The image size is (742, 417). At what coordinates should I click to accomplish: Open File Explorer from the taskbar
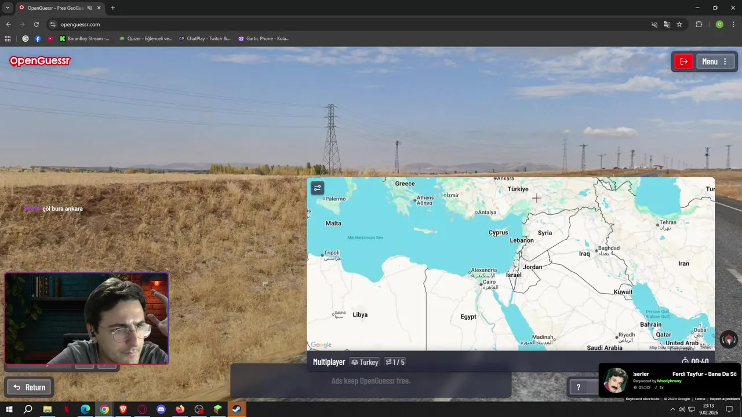48,409
